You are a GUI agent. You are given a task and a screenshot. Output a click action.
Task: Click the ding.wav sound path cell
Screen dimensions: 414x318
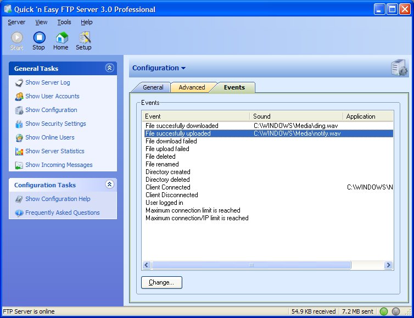[x=296, y=126]
